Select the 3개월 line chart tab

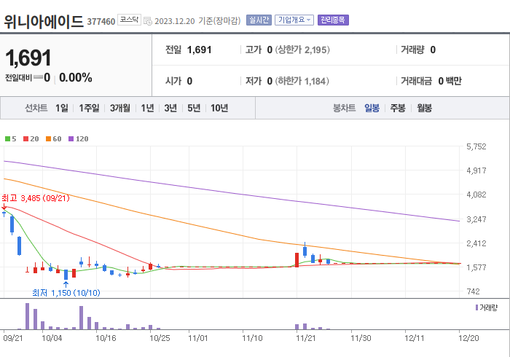tap(120, 108)
